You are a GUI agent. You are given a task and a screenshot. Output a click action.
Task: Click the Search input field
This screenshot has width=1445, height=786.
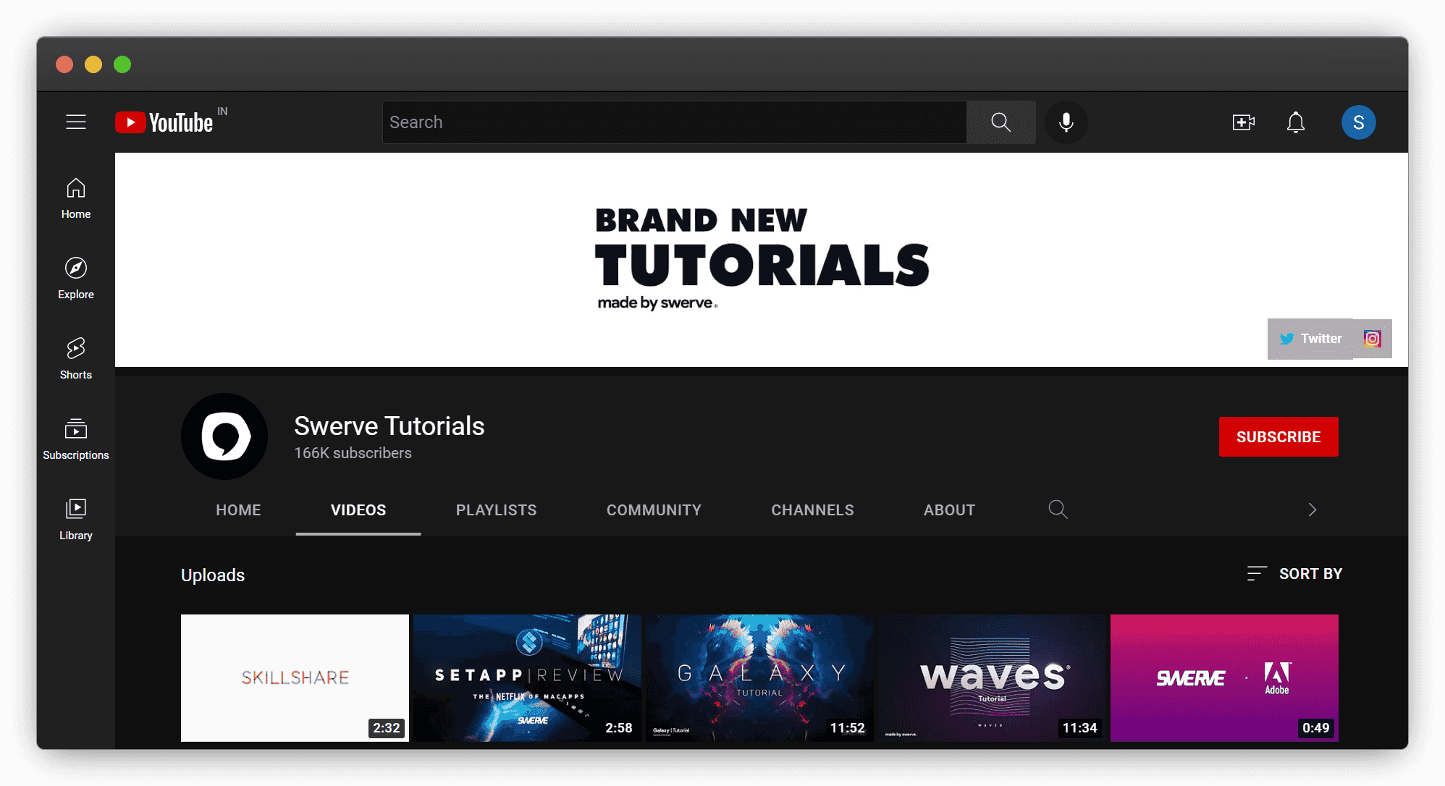[673, 122]
